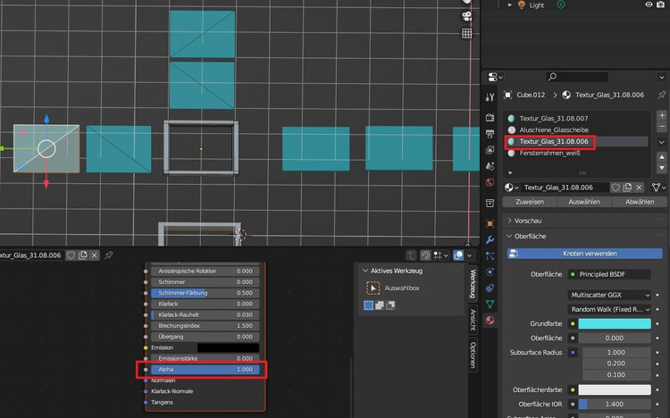Click the Zuweisen button
The width and height of the screenshot is (670, 418).
point(530,202)
